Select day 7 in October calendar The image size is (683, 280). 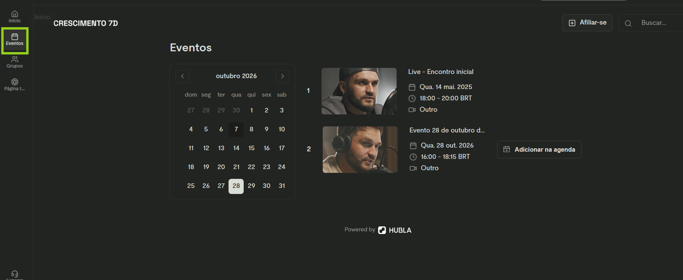click(x=236, y=129)
